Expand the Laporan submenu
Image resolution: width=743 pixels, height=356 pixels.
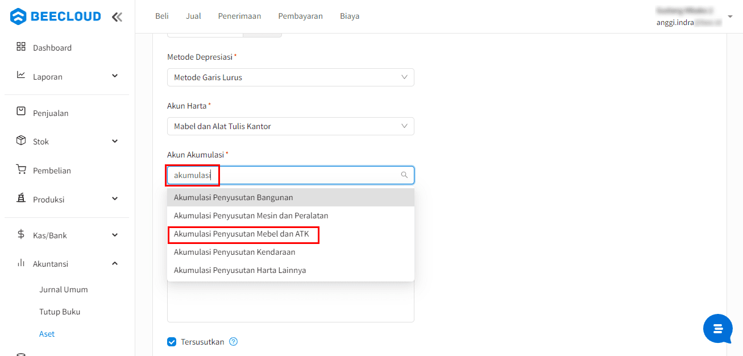[115, 76]
